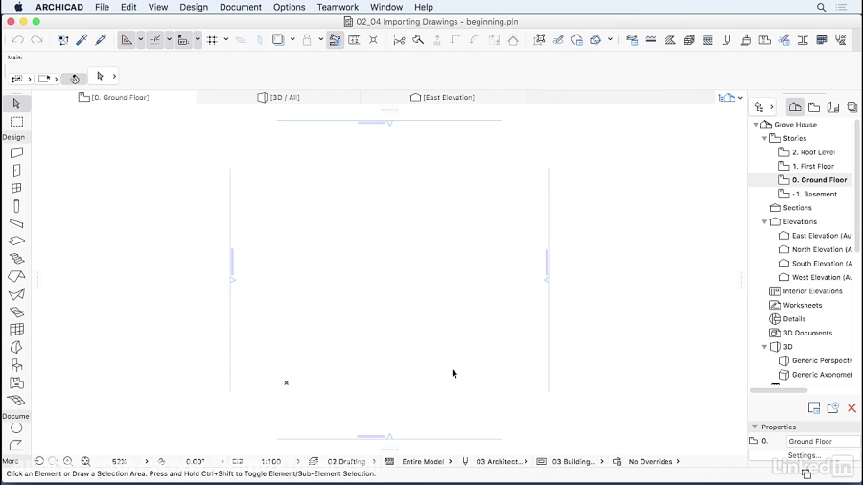The image size is (863, 485).
Task: Open the -1. Basement story
Action: (x=814, y=195)
